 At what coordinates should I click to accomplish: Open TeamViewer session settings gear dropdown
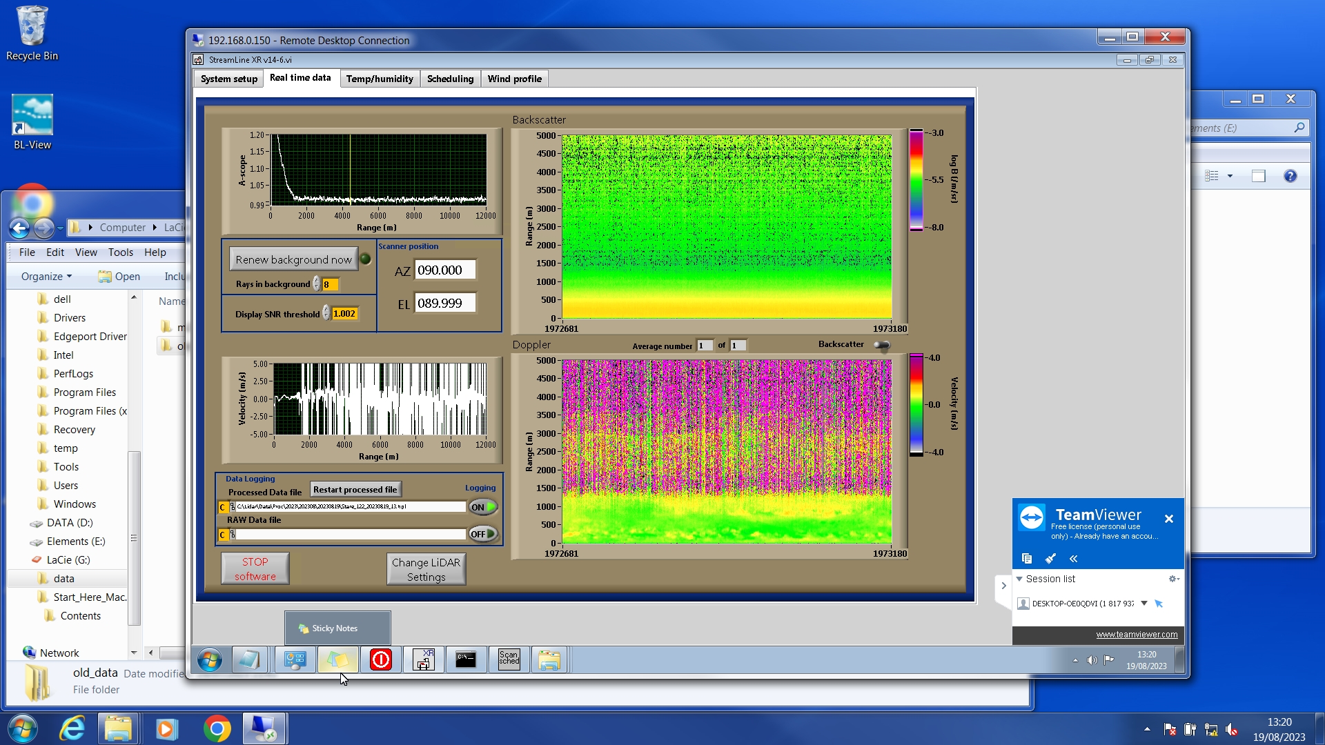tap(1173, 579)
